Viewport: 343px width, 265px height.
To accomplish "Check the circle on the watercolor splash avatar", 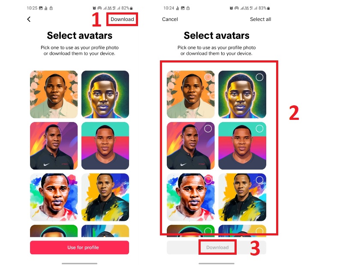I will [x=208, y=180].
